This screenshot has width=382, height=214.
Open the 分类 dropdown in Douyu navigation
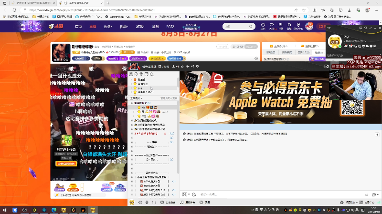pos(108,27)
